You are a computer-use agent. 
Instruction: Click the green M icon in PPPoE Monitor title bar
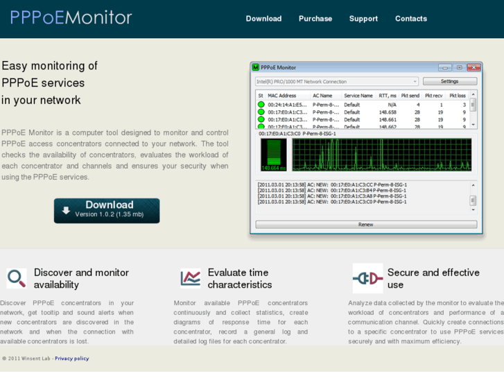coord(256,67)
